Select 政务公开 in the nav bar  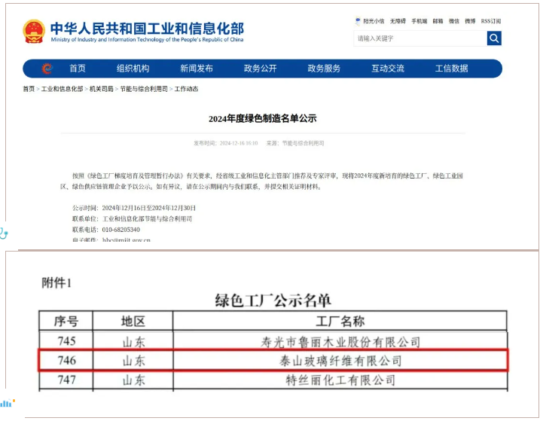(x=260, y=69)
